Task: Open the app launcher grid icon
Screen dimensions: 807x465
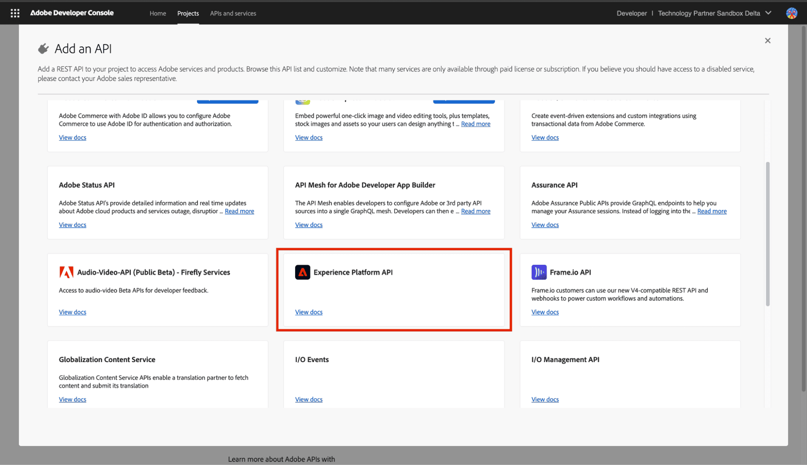Action: (x=15, y=13)
